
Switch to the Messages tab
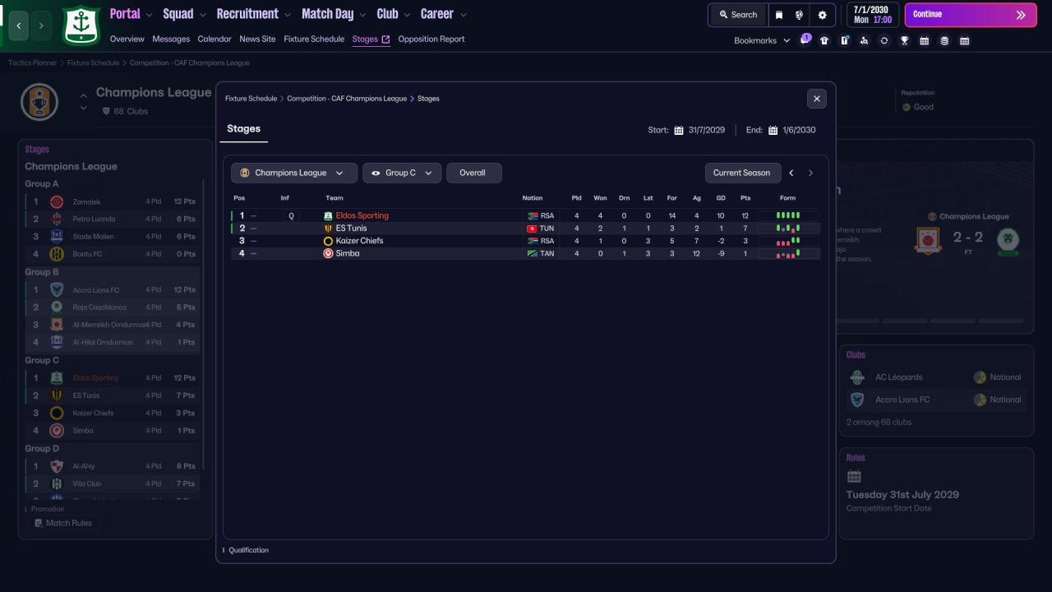[x=171, y=39]
